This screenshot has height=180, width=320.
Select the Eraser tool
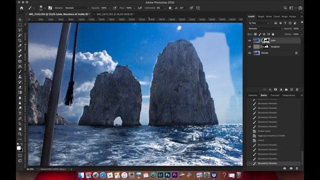(x=20, y=87)
